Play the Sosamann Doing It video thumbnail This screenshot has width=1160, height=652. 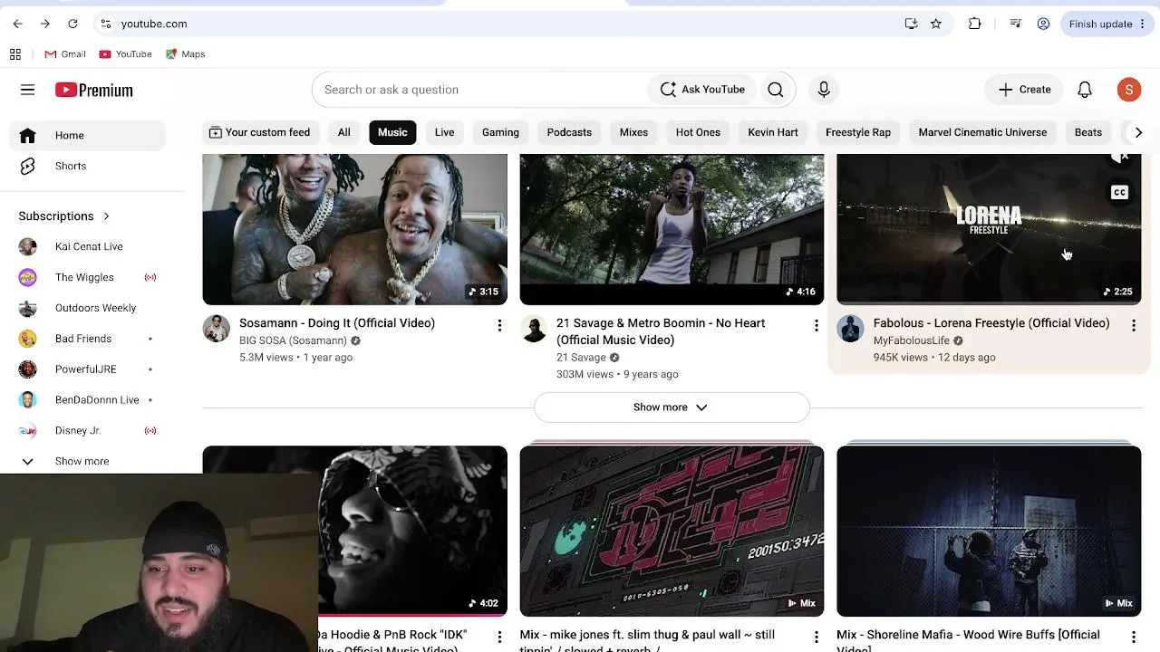(355, 229)
